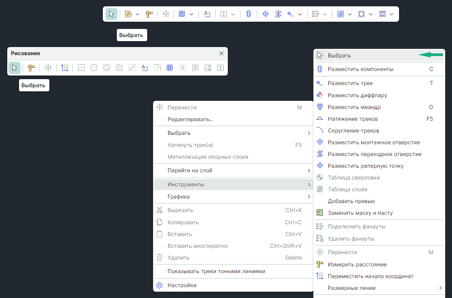This screenshot has height=298, width=452.
Task: Click the place component icon in top toolbar
Action: pos(248,14)
